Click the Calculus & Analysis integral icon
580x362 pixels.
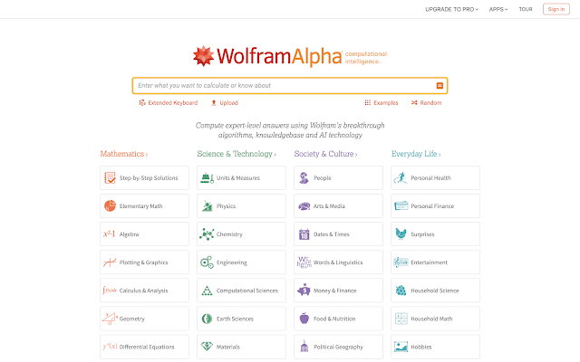click(110, 291)
